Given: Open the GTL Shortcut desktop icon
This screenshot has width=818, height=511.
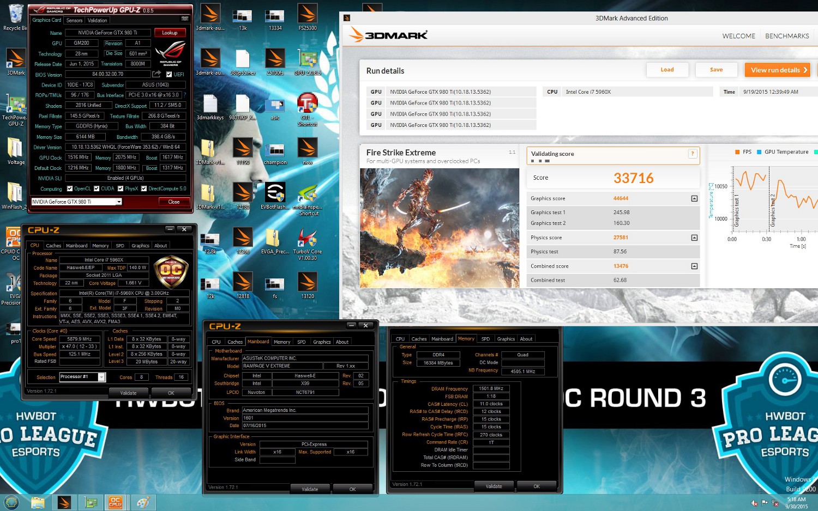Looking at the screenshot, I should click(x=308, y=109).
